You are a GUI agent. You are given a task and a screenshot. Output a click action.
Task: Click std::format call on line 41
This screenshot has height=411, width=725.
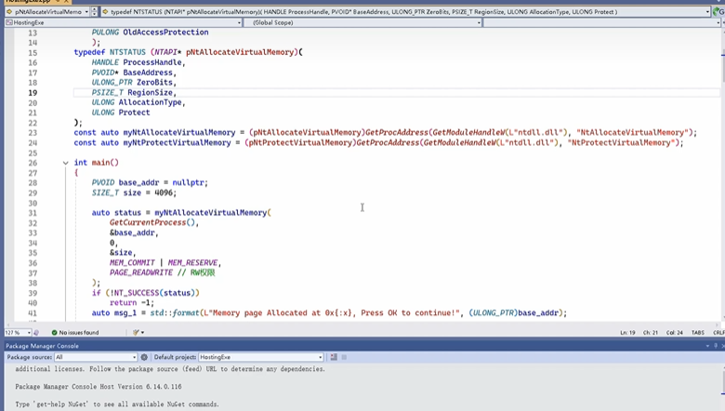pos(175,313)
